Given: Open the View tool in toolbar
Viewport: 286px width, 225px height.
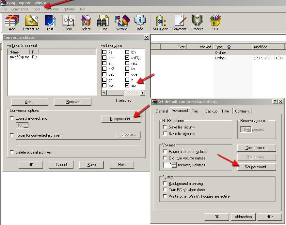Looking at the screenshot, I should point(68,22).
